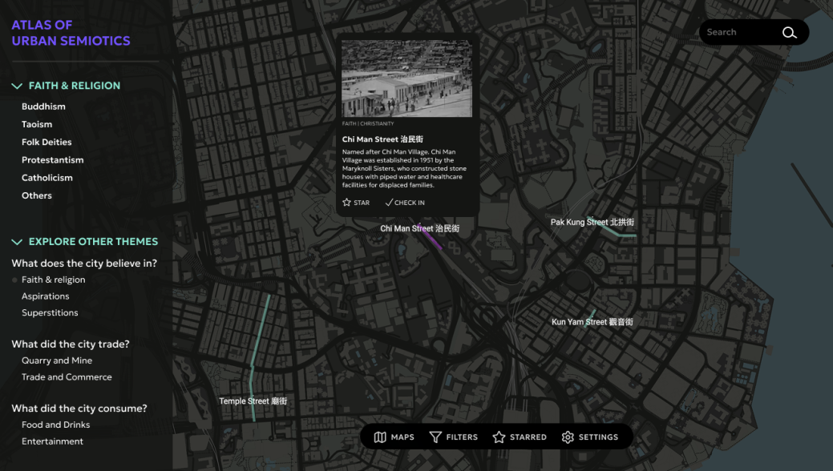Click the search magnifier icon
Image resolution: width=833 pixels, height=471 pixels.
coord(790,32)
